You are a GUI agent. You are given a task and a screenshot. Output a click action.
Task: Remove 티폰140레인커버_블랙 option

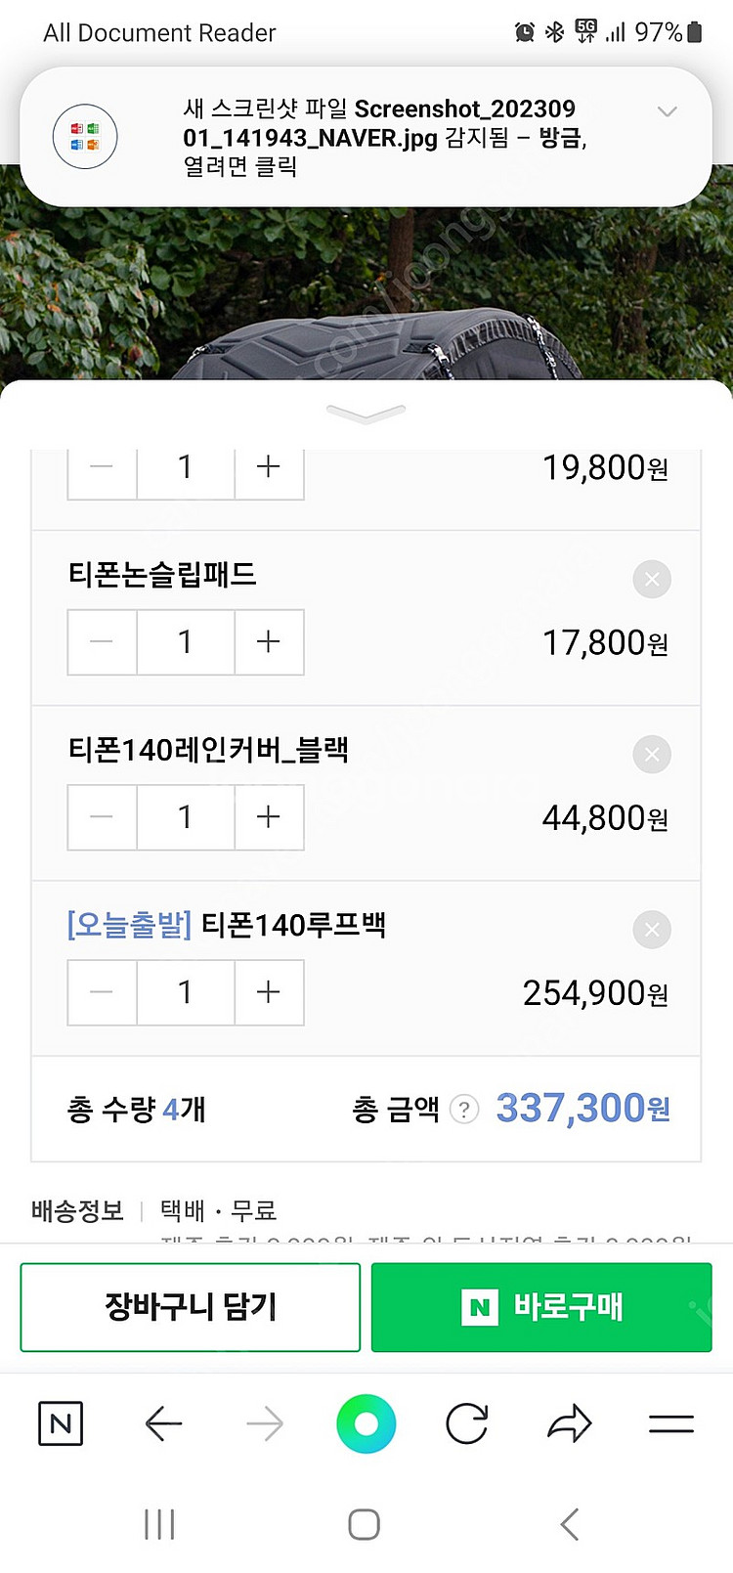pos(652,755)
